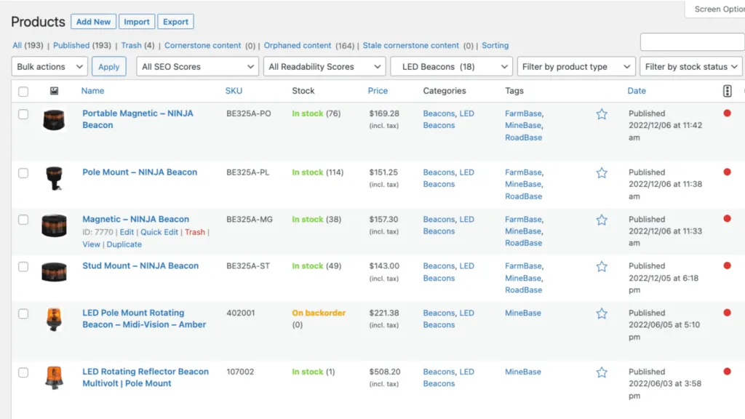Open the All Readability Scores dropdown
Viewport: 745px width, 419px height.
tap(324, 66)
